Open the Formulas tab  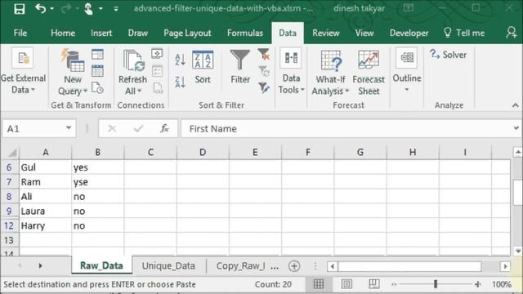(x=245, y=33)
